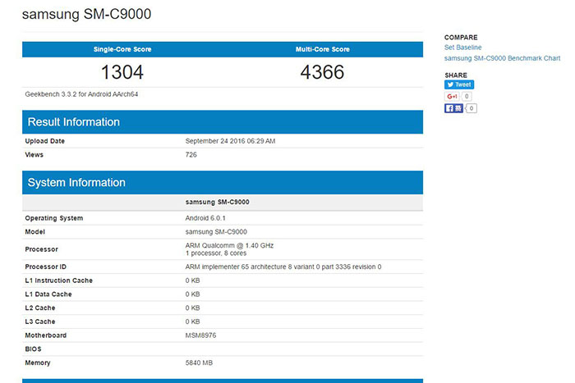This screenshot has width=575, height=383.
Task: Click the Processor row label
Action: pos(41,249)
